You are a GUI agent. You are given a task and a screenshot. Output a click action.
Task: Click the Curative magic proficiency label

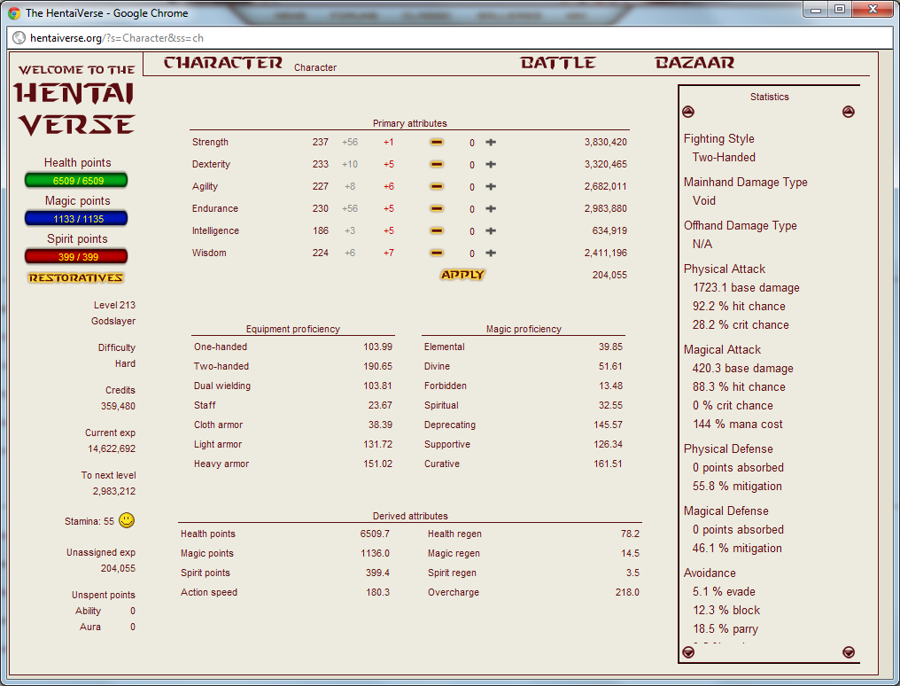(x=442, y=464)
